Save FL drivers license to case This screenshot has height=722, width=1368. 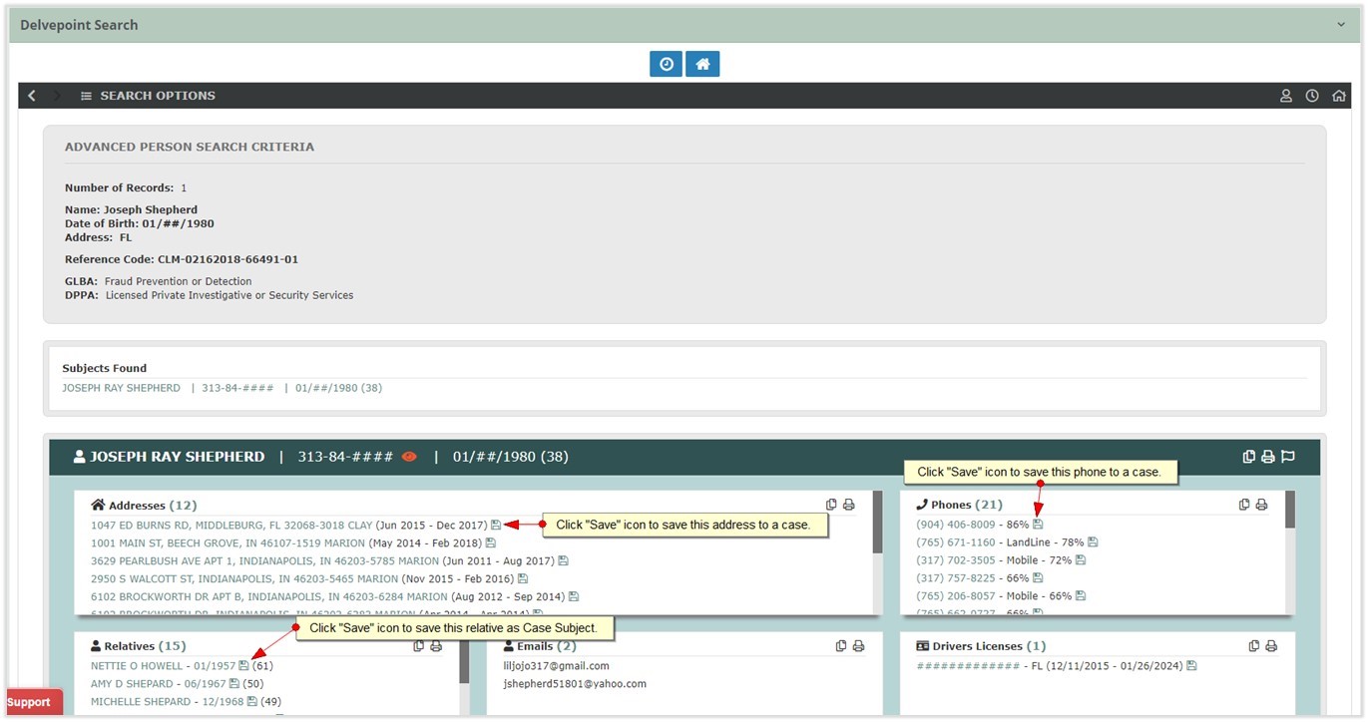tap(1191, 666)
